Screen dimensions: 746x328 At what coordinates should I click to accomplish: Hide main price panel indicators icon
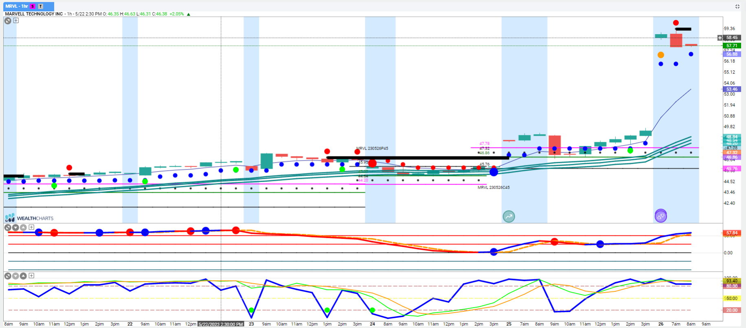pyautogui.click(x=8, y=20)
